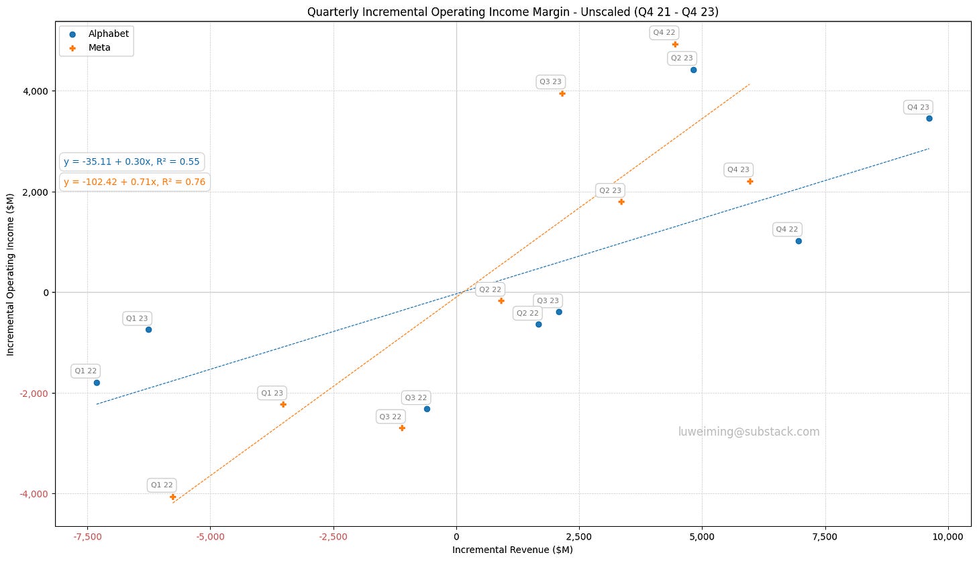Image resolution: width=977 pixels, height=561 pixels.
Task: Click the 'Incremental Revenue ($M)' axis label
Action: 513,550
